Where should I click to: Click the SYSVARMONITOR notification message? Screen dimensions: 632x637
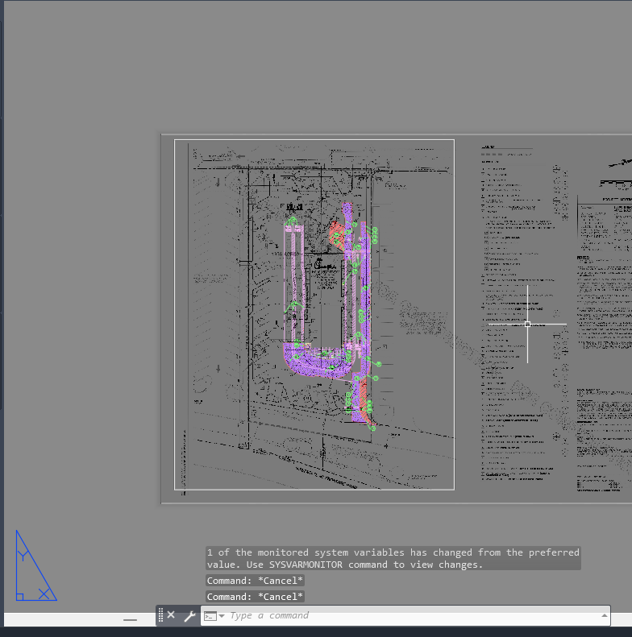[393, 558]
